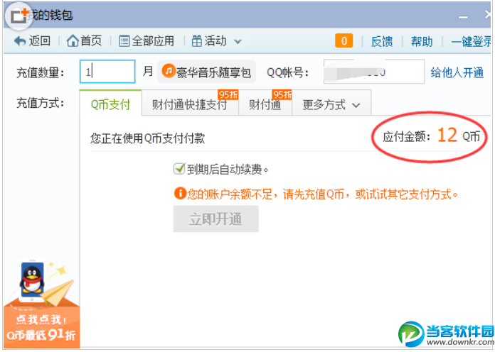Minimize the 我的钱包 window
495x352 pixels.
click(x=463, y=17)
